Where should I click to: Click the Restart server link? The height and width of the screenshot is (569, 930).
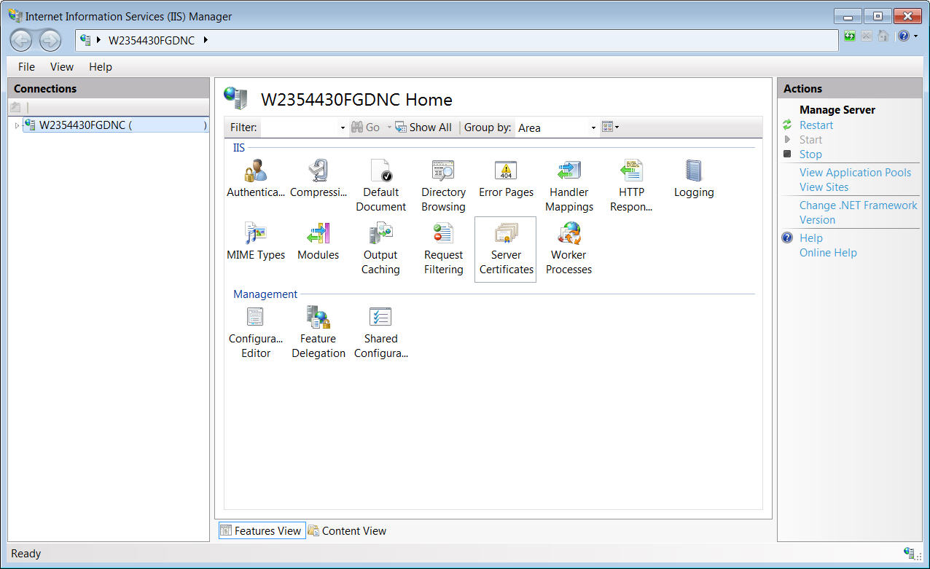(x=816, y=125)
